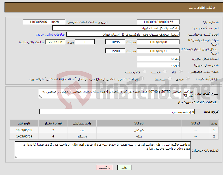The width and height of the screenshot is (223, 175).
Task: Click the پنکه item name cell
Action: [139, 136]
